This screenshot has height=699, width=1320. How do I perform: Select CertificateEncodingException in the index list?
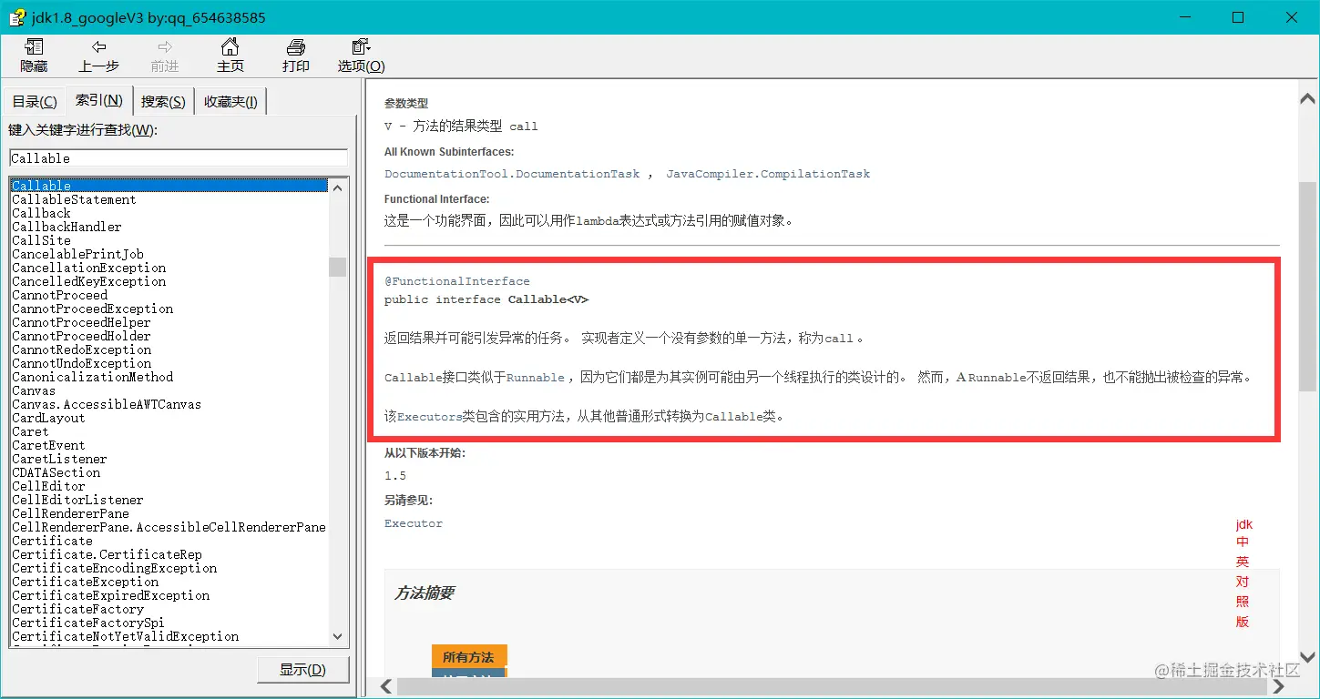[x=114, y=568]
